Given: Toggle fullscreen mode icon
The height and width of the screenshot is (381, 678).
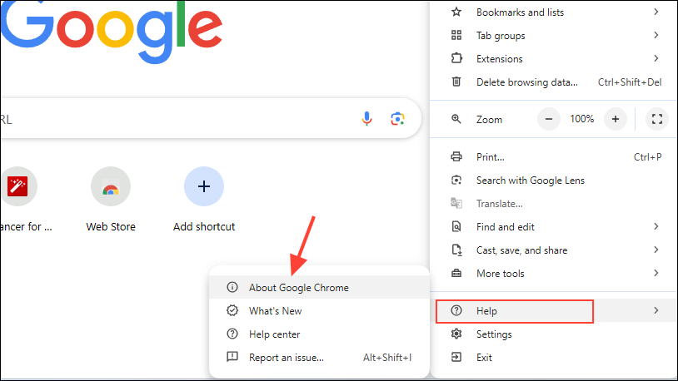Looking at the screenshot, I should 657,119.
